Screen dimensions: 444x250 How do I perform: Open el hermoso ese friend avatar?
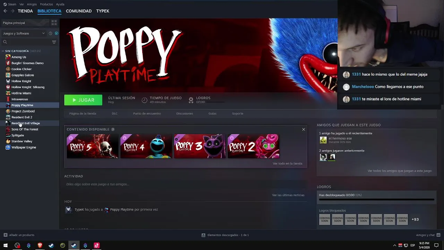click(323, 140)
